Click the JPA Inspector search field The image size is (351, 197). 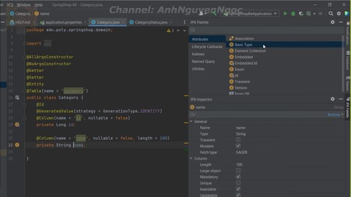click(257, 114)
